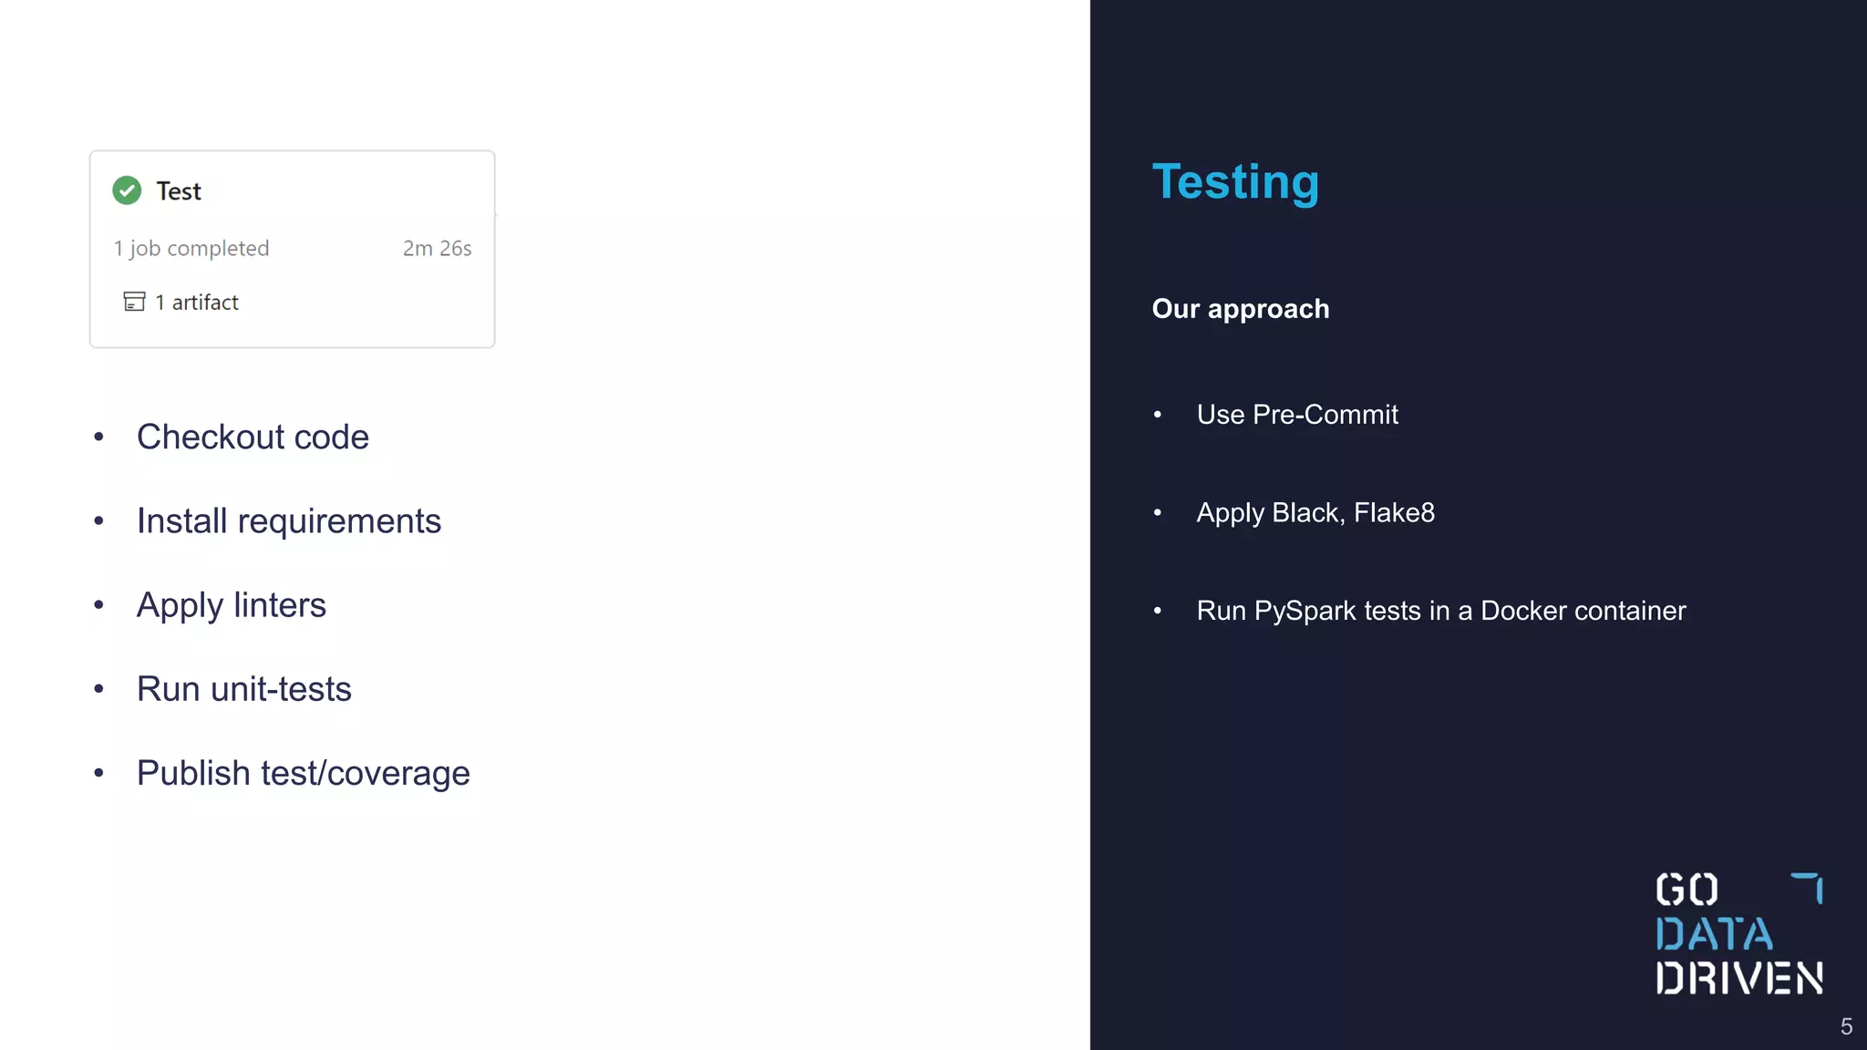Viewport: 1867px width, 1050px height.
Task: Click the 'Checkout code' bullet
Action: (x=253, y=437)
